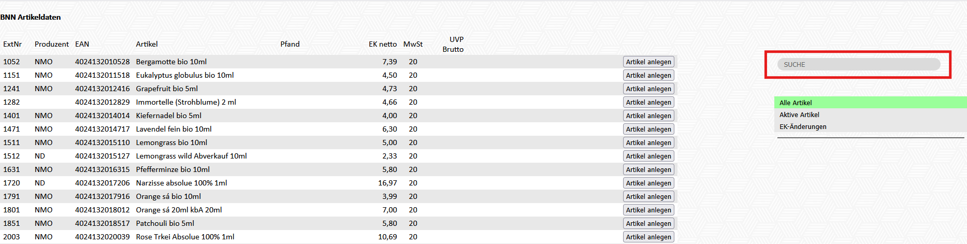967x244 pixels.
Task: Click the SUCHE search field
Action: 858,64
